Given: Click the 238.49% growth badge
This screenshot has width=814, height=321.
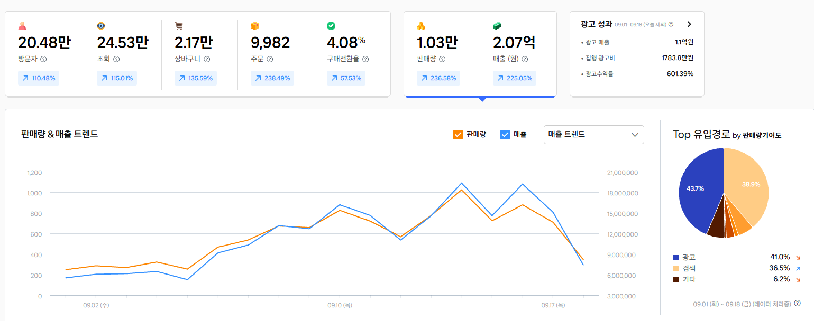Looking at the screenshot, I should [x=272, y=78].
